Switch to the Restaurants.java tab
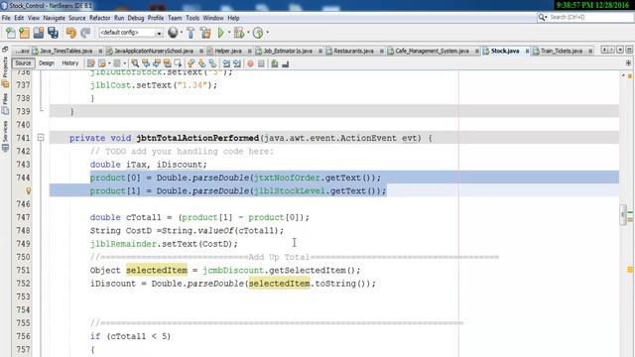The width and height of the screenshot is (635, 357). [x=353, y=51]
